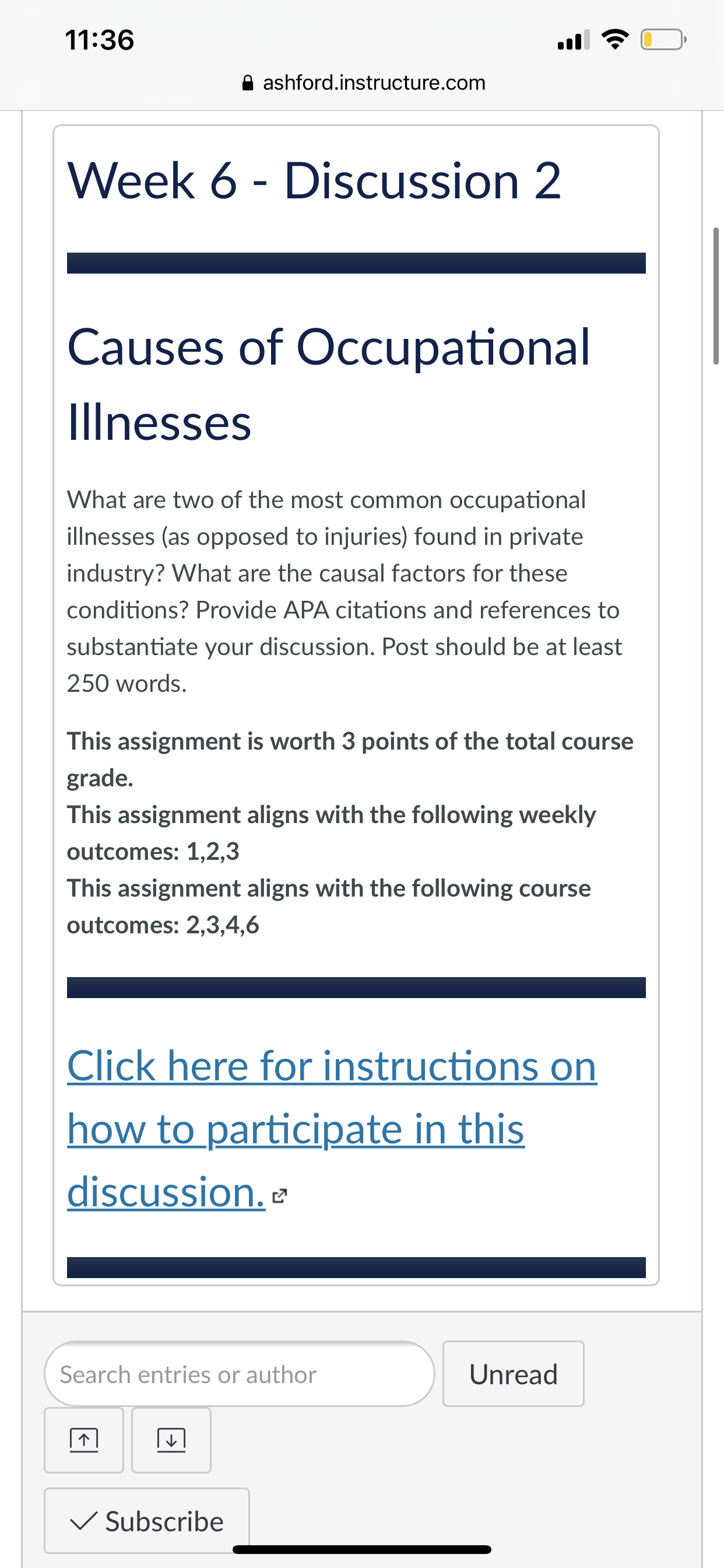This screenshot has width=724, height=1568.
Task: Tap the cellular signal bars icon
Action: [573, 40]
